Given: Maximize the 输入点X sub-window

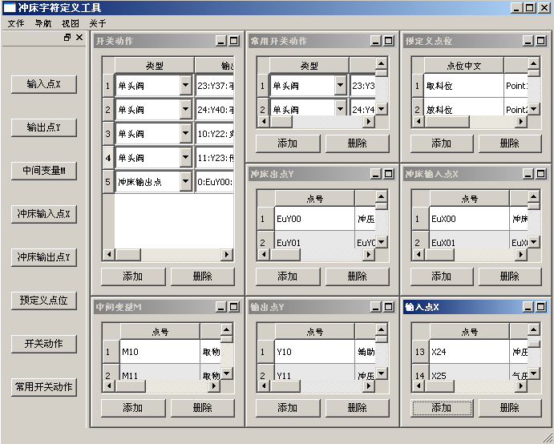Looking at the screenshot, I should point(544,307).
